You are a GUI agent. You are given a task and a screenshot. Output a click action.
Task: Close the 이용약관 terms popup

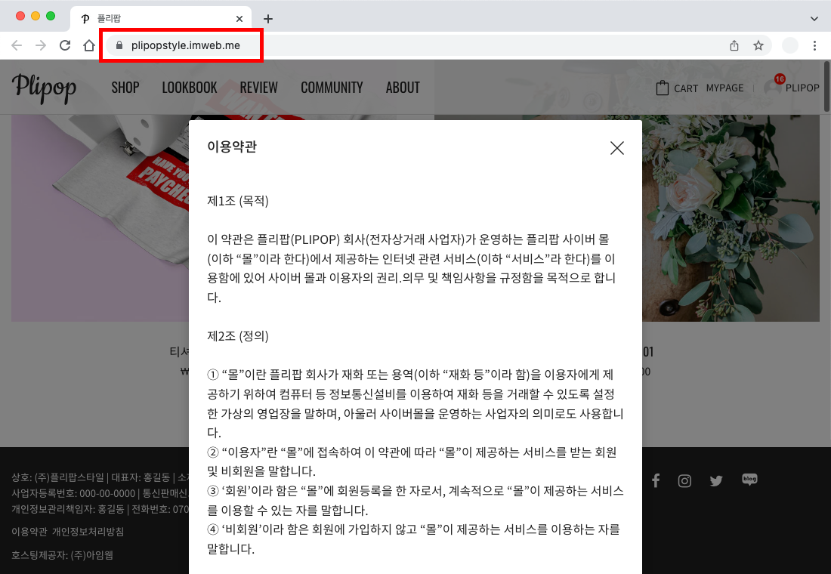click(617, 148)
